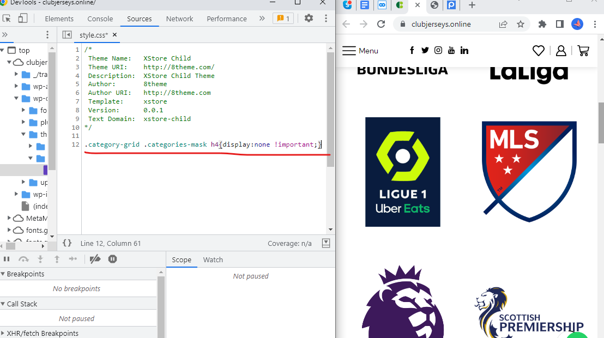Screen dimensions: 604x338
Task: Expand XHR/fetch Breakpoints section
Action: point(3,333)
